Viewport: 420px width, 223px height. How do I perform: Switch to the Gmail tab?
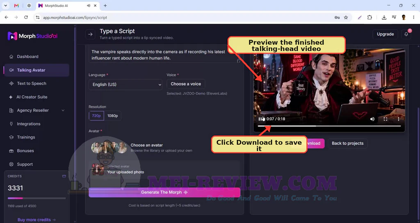pyautogui.click(x=16, y=6)
